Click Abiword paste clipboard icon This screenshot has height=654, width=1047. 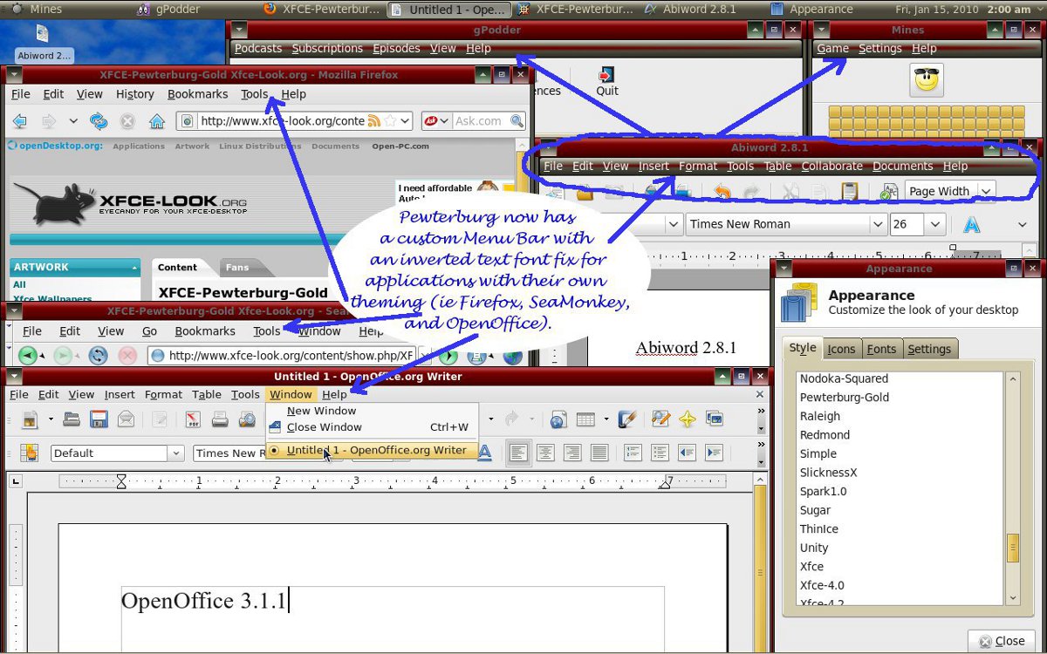848,192
